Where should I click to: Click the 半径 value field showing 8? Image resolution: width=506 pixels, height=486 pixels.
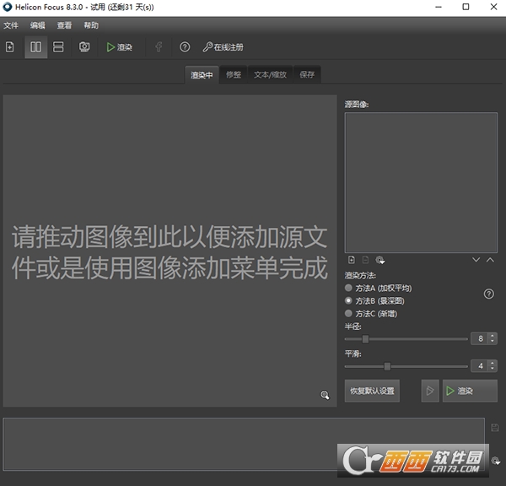(x=480, y=338)
